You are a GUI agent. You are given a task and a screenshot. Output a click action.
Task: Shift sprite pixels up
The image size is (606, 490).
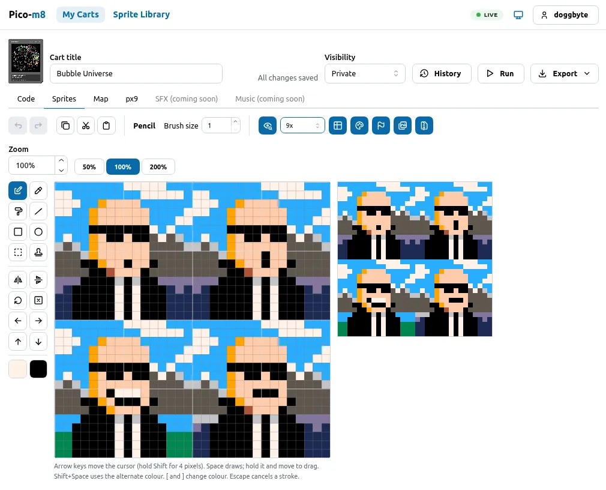coord(18,342)
